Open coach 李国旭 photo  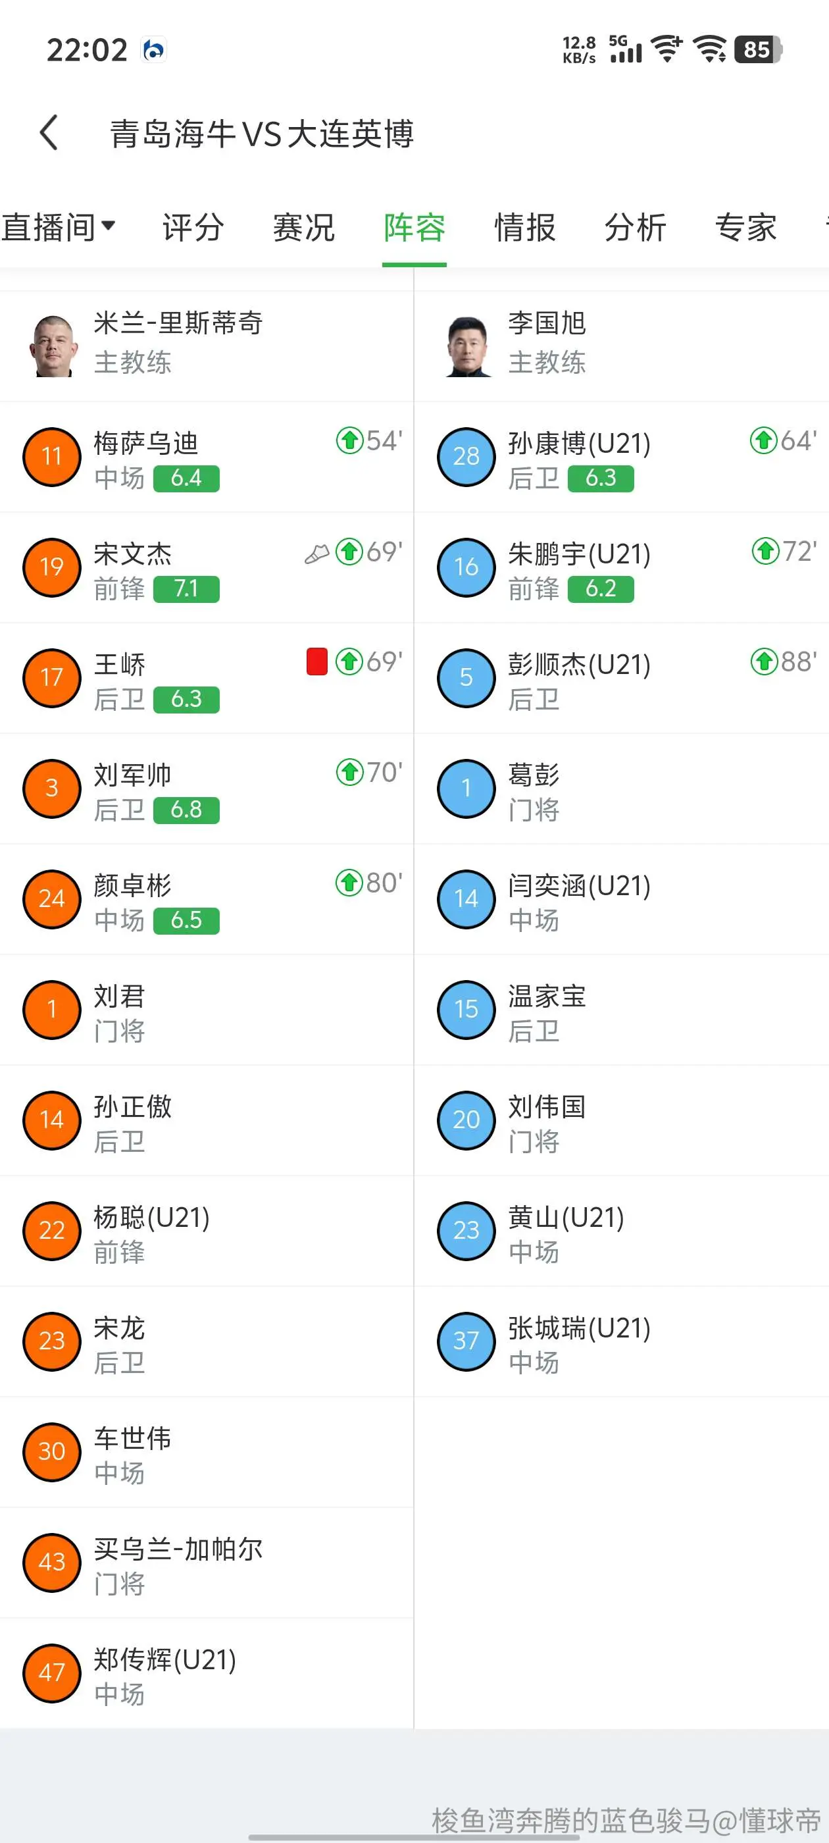coord(468,346)
